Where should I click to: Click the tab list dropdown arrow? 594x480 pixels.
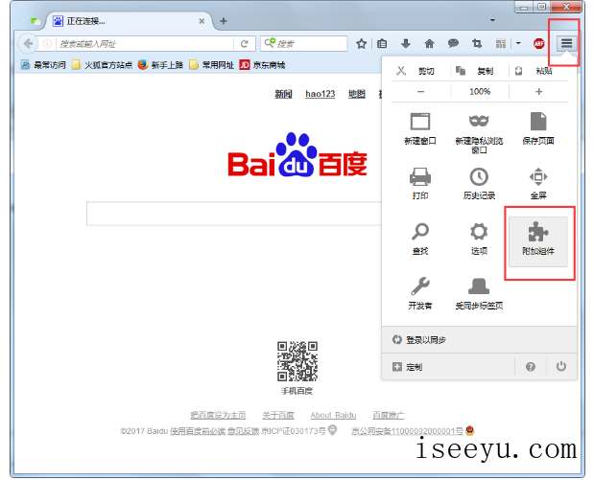[492, 20]
